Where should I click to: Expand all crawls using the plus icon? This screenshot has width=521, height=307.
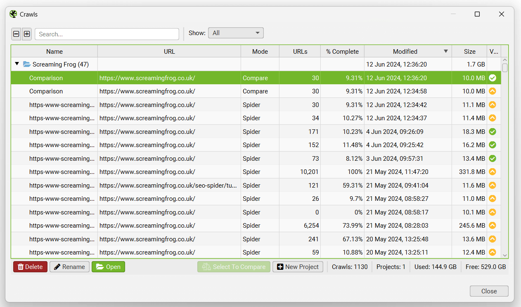26,34
